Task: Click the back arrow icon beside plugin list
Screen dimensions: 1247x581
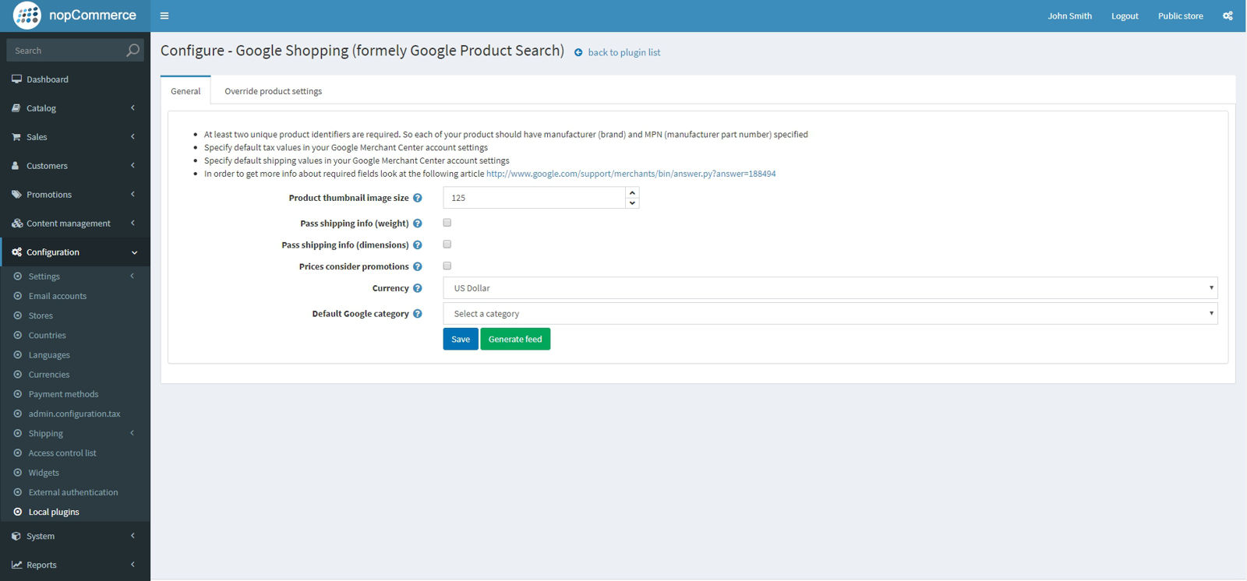Action: [x=578, y=53]
